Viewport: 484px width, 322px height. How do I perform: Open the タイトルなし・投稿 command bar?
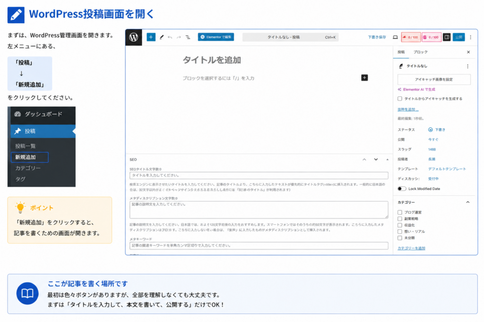pos(291,37)
